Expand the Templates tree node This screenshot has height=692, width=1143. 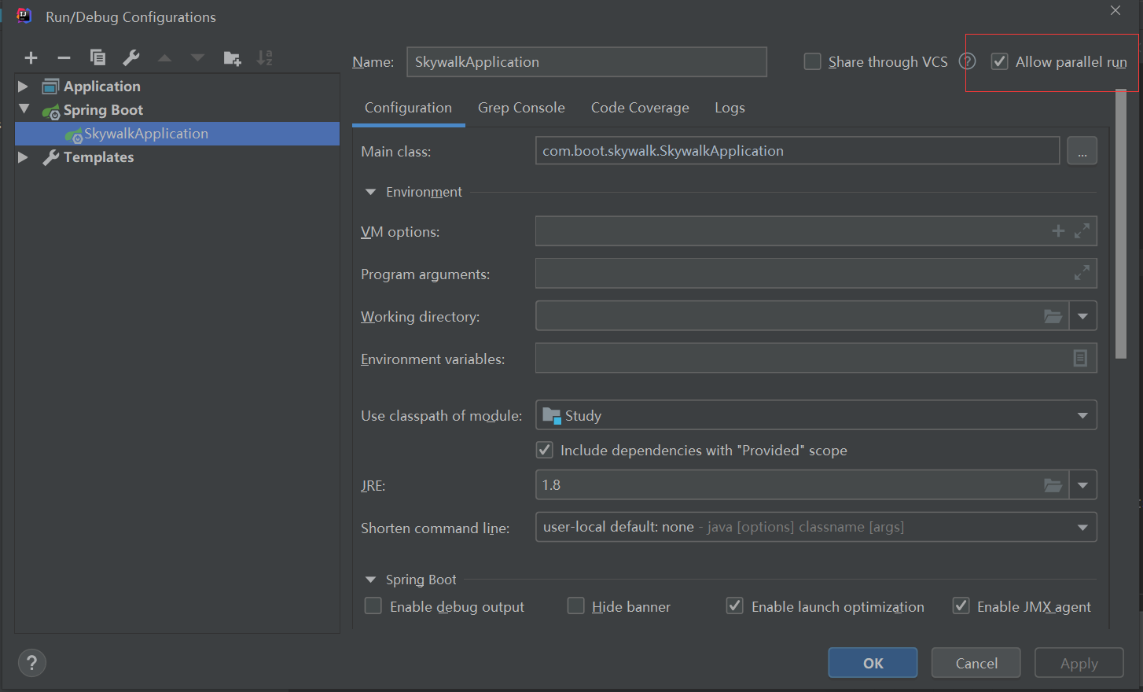click(x=23, y=157)
